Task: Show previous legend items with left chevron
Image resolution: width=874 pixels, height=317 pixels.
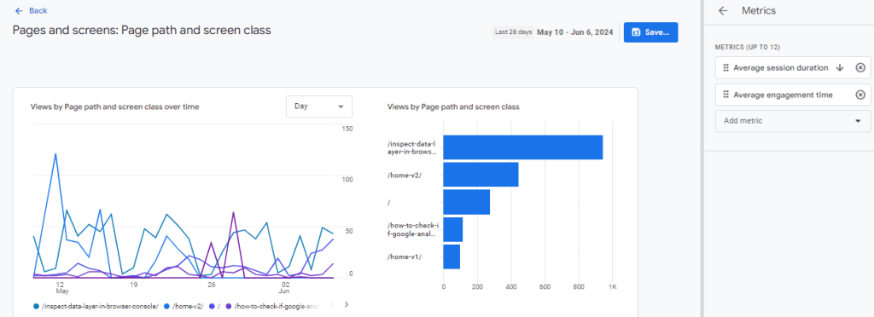Action: pos(332,304)
